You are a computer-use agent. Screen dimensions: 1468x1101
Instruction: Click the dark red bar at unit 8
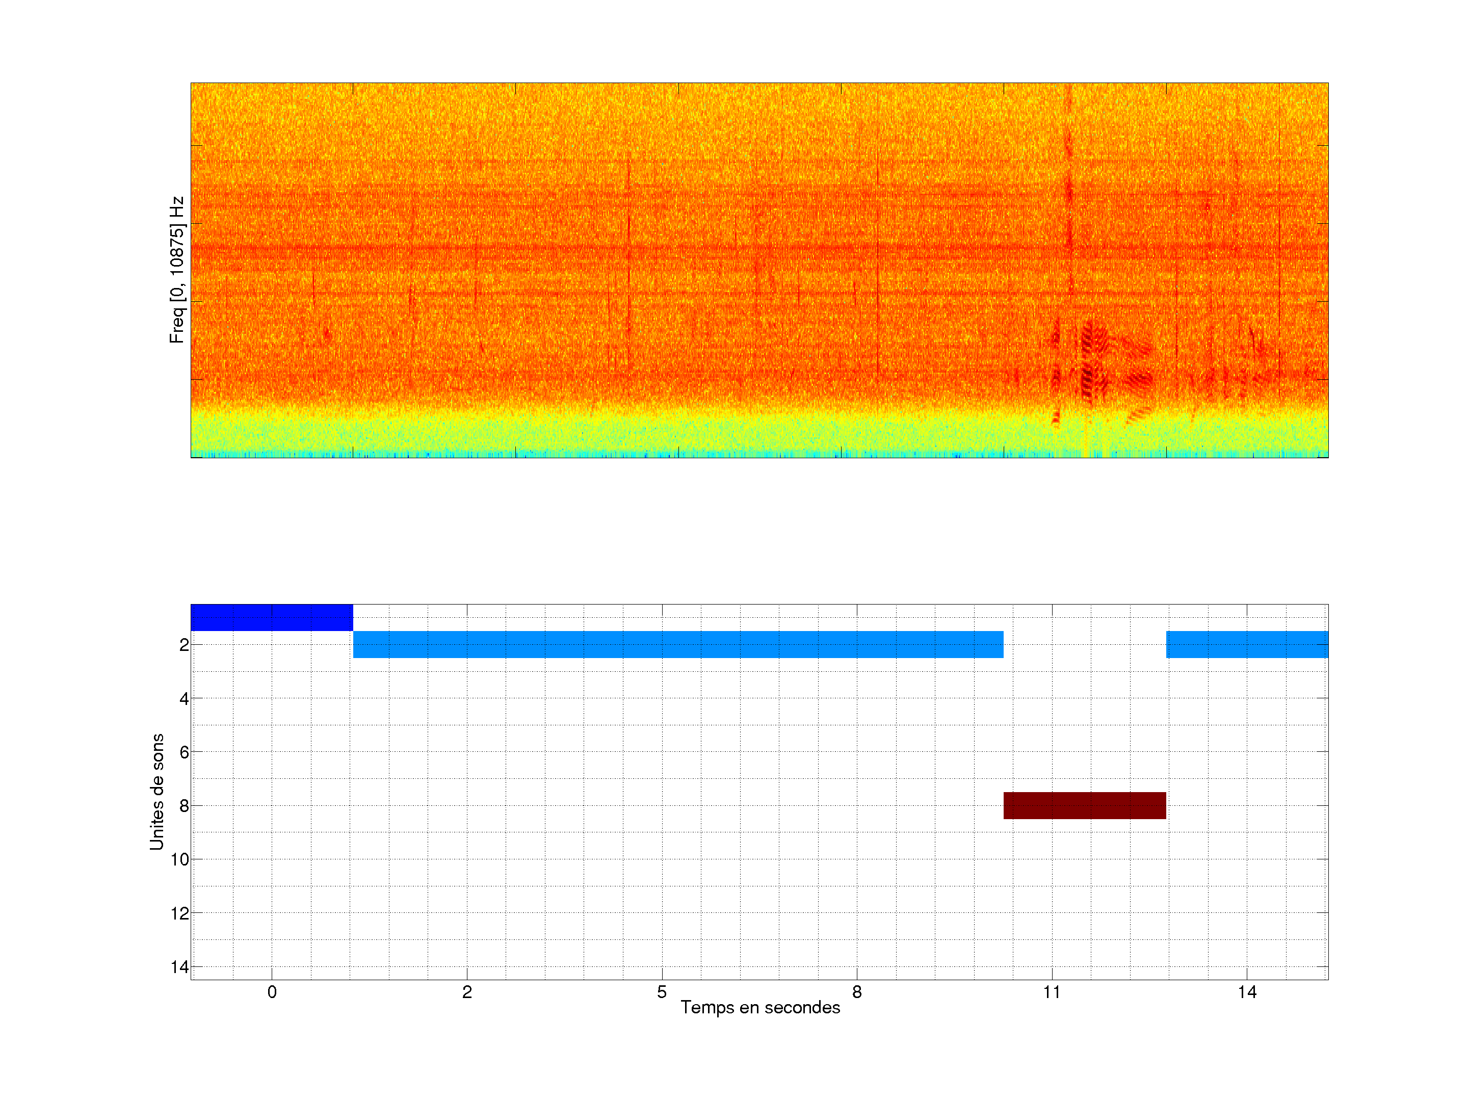click(1084, 805)
